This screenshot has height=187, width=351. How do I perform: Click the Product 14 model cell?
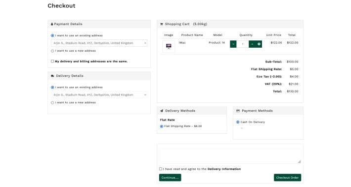pyautogui.click(x=217, y=43)
